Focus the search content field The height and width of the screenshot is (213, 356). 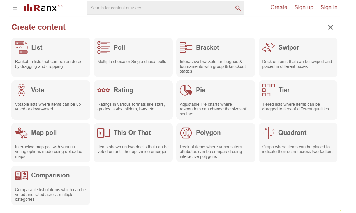pyautogui.click(x=160, y=8)
